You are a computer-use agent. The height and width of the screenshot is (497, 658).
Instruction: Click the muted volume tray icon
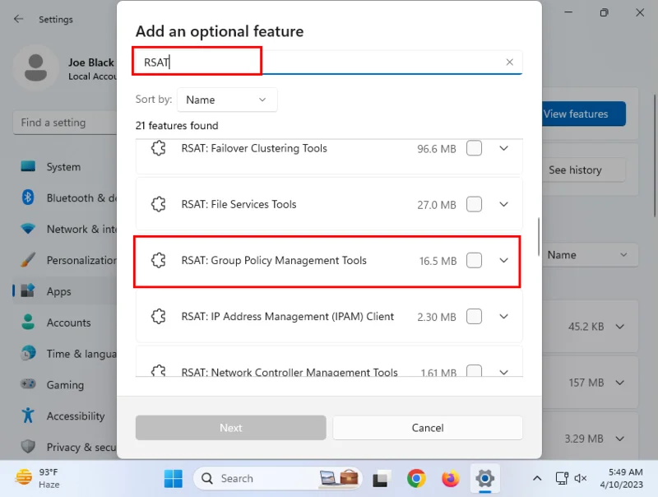tap(581, 478)
